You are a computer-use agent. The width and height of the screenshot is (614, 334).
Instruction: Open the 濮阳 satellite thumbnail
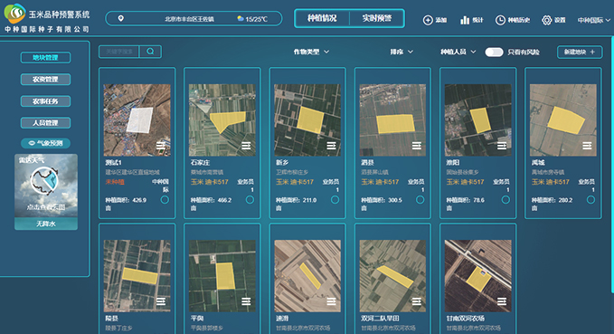pos(477,120)
